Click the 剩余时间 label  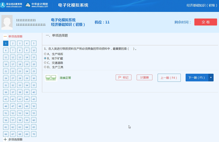[182, 22]
